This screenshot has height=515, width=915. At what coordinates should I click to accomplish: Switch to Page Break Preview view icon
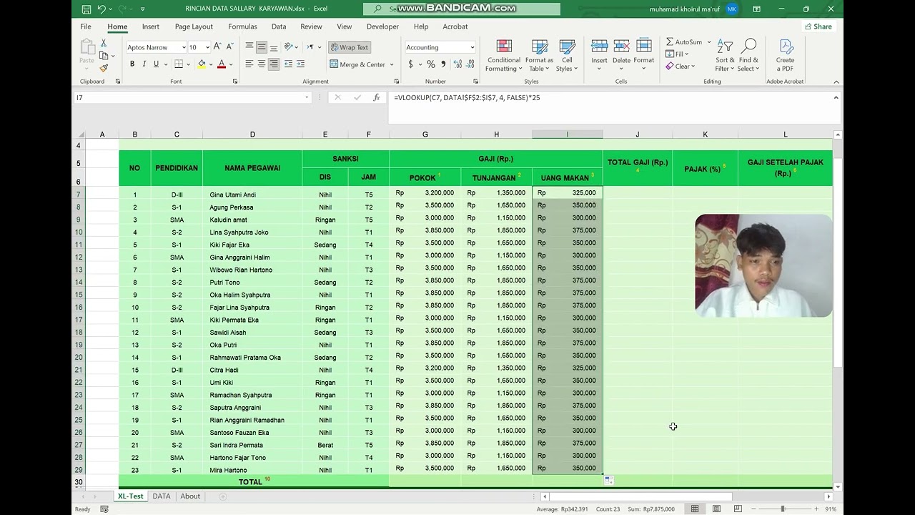[x=736, y=509]
